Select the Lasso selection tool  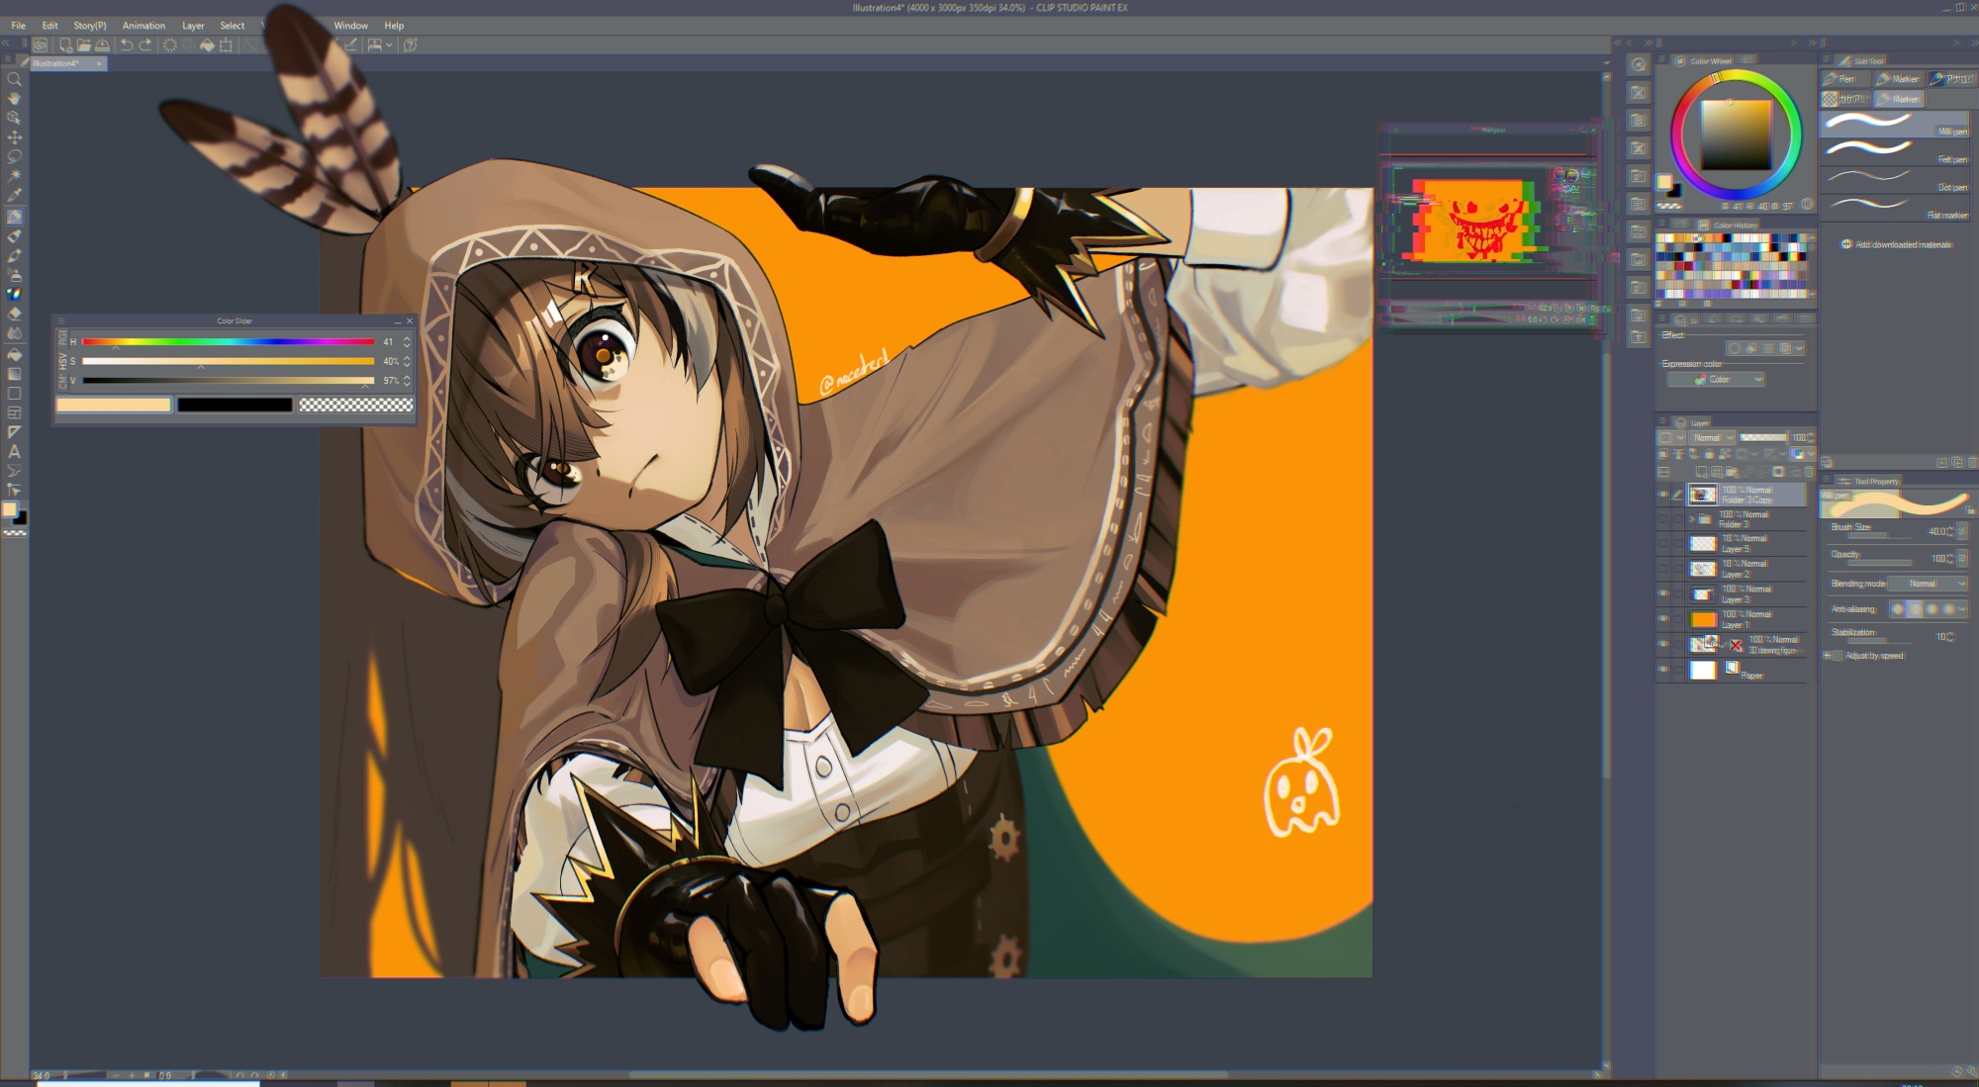(14, 156)
